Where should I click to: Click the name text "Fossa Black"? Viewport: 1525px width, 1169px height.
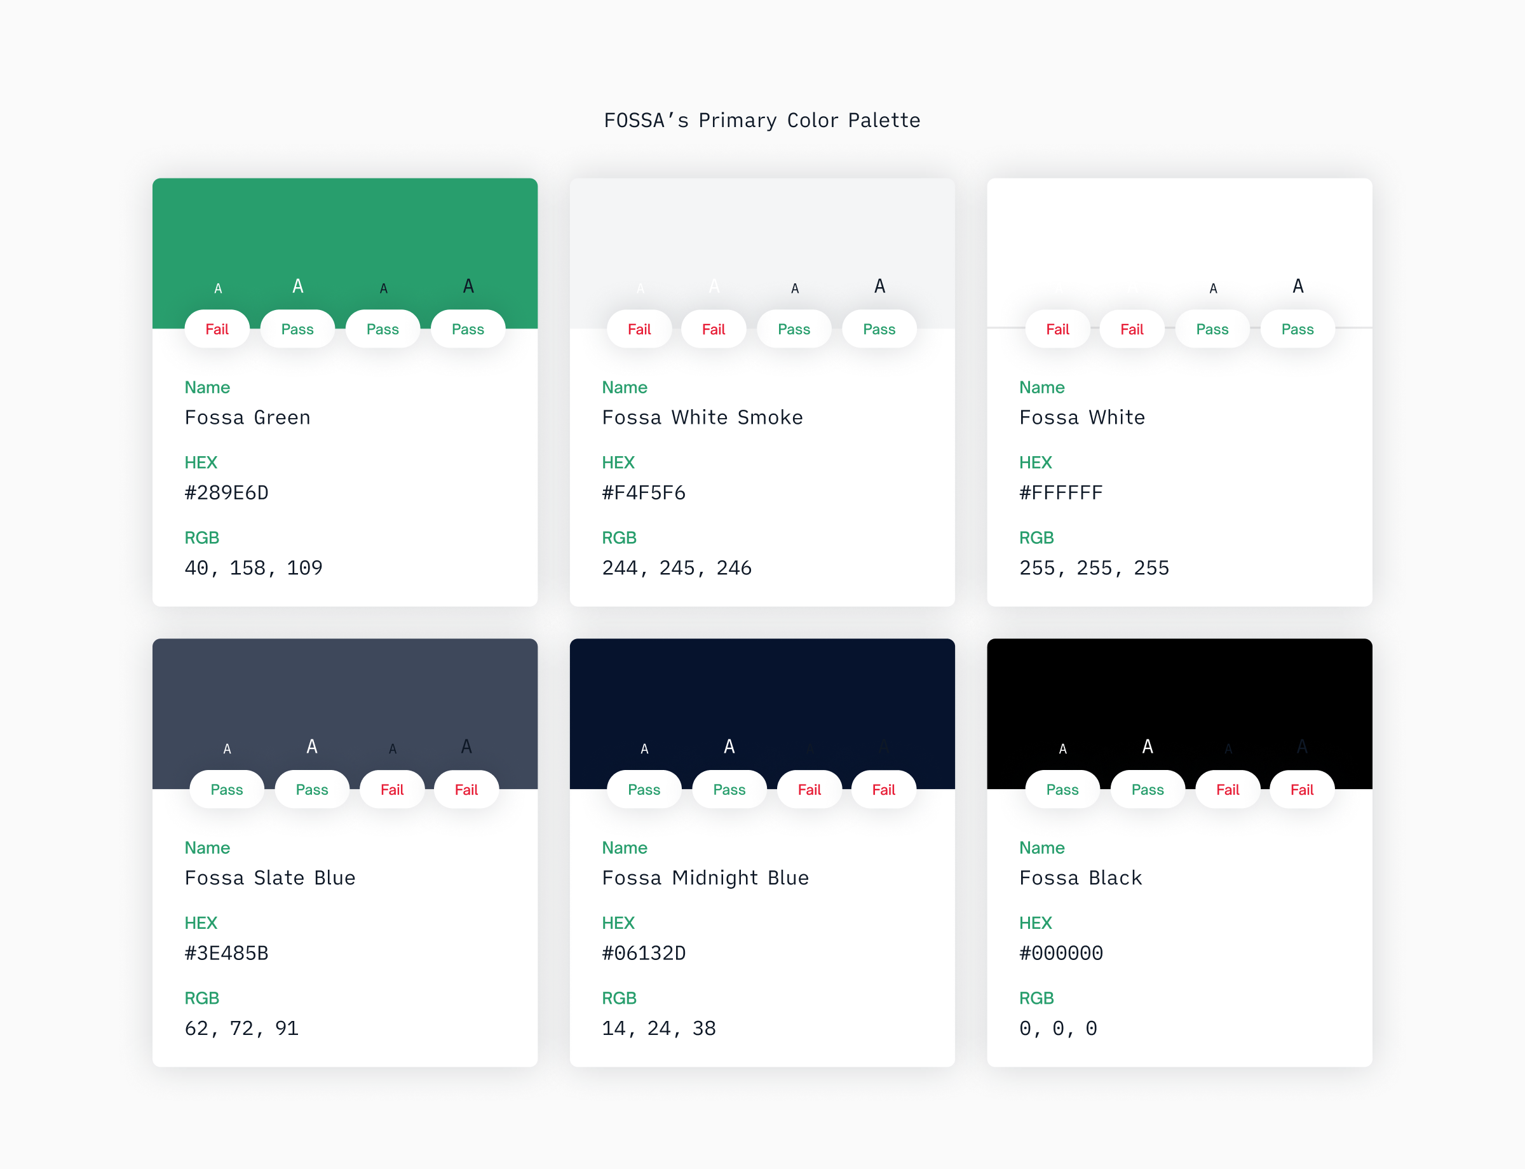[x=1081, y=878]
